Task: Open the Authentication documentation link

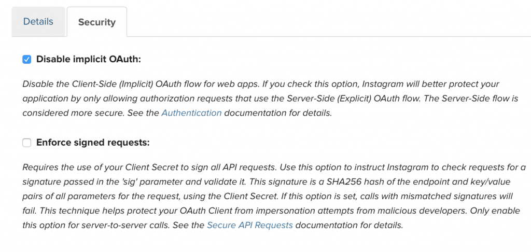Action: point(191,113)
